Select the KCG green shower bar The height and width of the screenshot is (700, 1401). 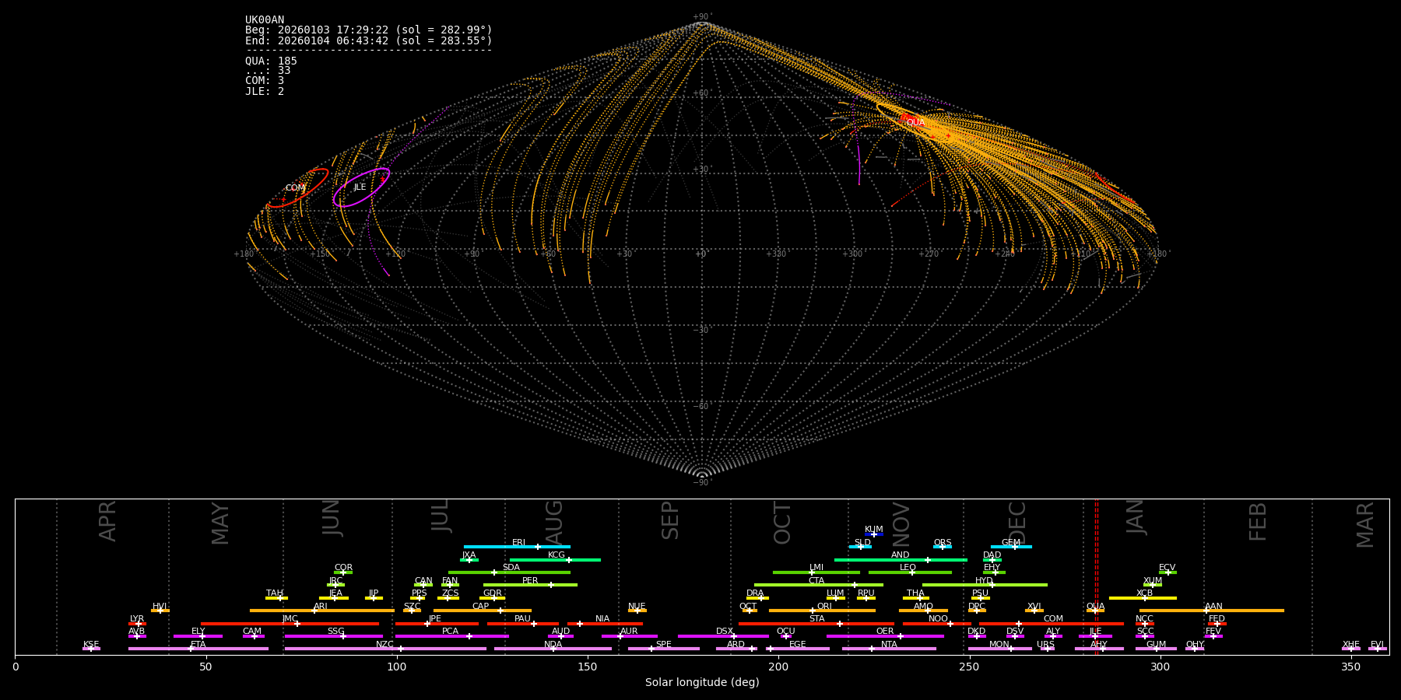555,560
